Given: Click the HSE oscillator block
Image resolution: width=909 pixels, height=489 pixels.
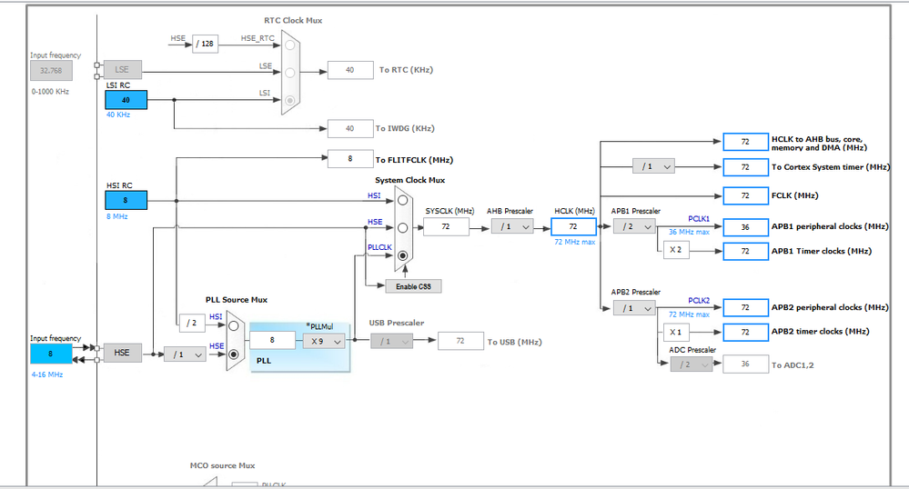Looking at the screenshot, I should tap(122, 354).
